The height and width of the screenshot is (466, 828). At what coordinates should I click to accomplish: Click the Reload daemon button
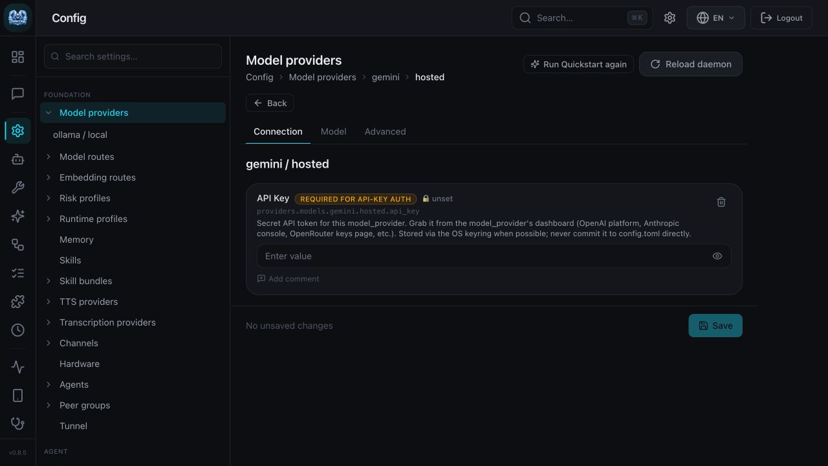click(691, 64)
